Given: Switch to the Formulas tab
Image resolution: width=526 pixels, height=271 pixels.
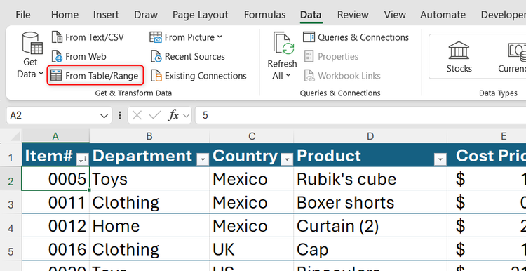Looking at the screenshot, I should 264,15.
